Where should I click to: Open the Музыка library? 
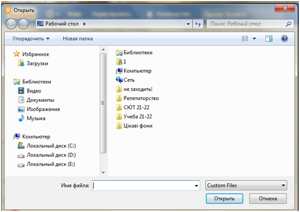(36, 118)
